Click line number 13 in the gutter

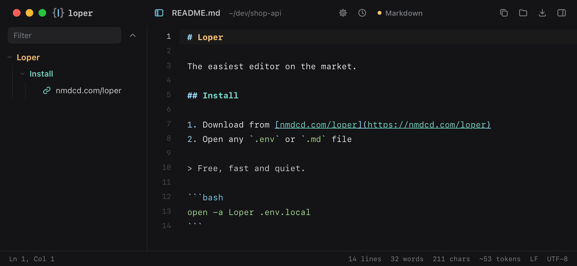[x=166, y=211]
